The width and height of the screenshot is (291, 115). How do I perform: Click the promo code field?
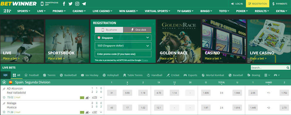point(123,54)
